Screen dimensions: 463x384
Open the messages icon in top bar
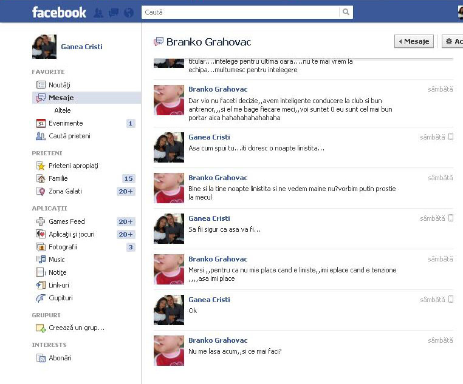[x=114, y=13]
